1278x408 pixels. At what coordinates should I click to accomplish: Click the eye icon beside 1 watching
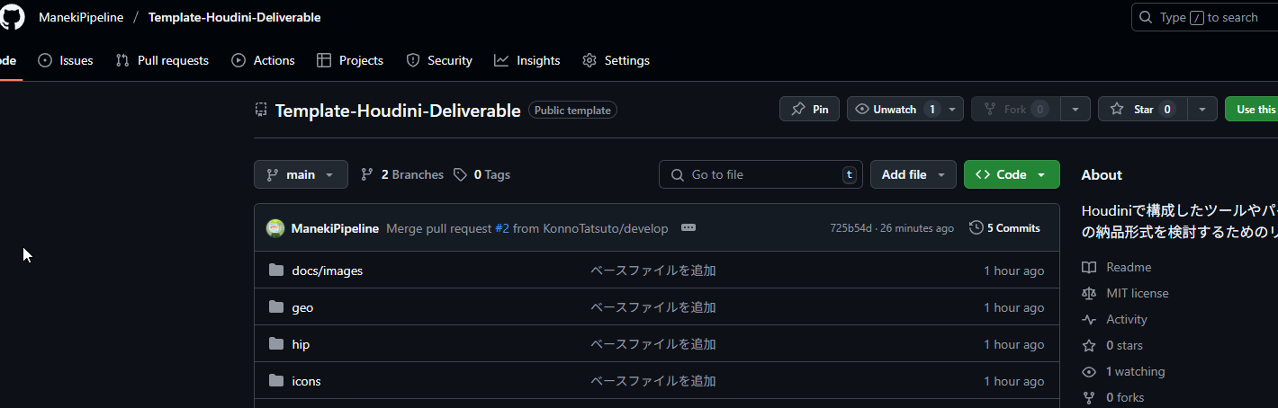[x=1089, y=371]
